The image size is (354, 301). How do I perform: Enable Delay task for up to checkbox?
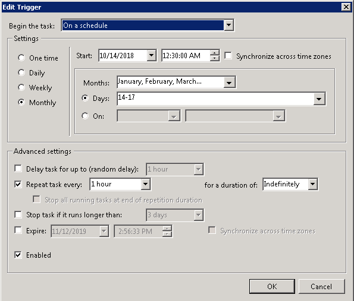[x=18, y=169]
